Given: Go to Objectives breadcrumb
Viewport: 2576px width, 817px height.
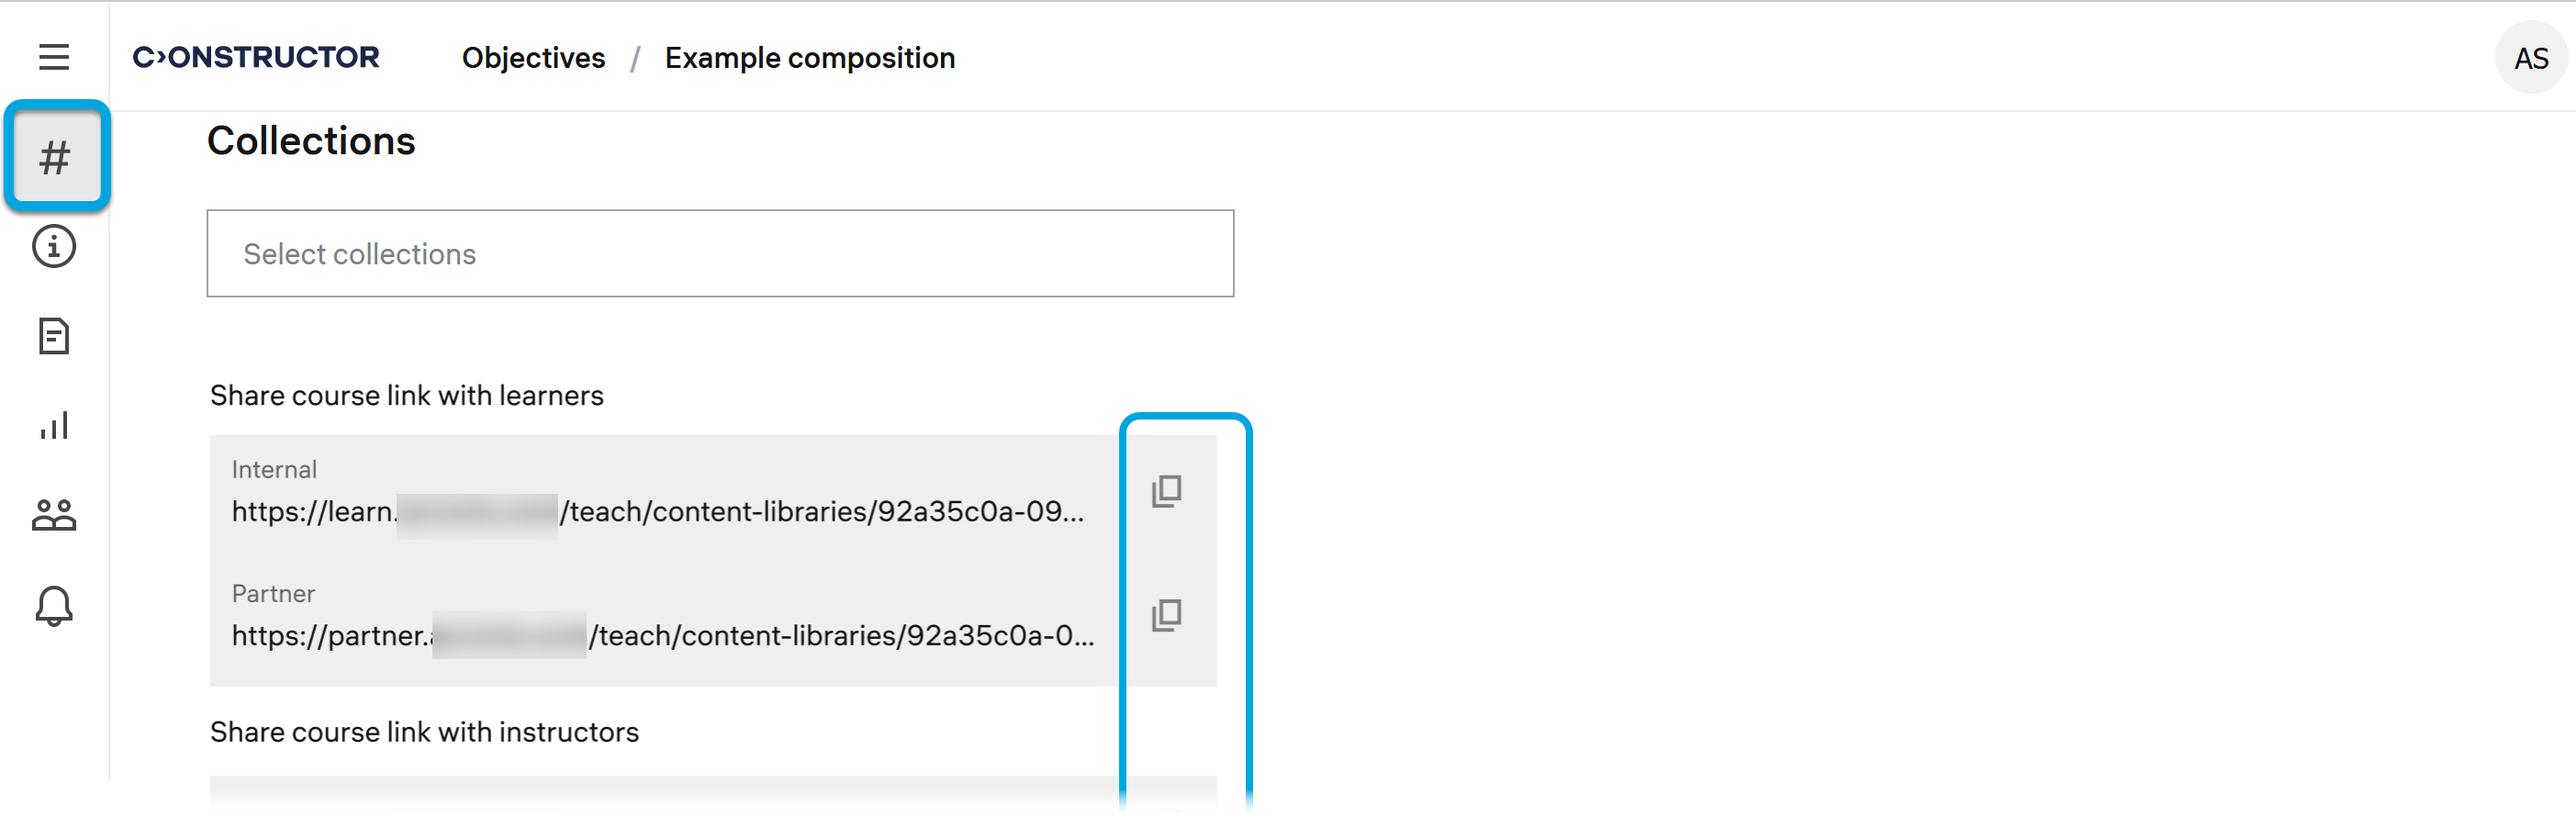Looking at the screenshot, I should tap(533, 58).
